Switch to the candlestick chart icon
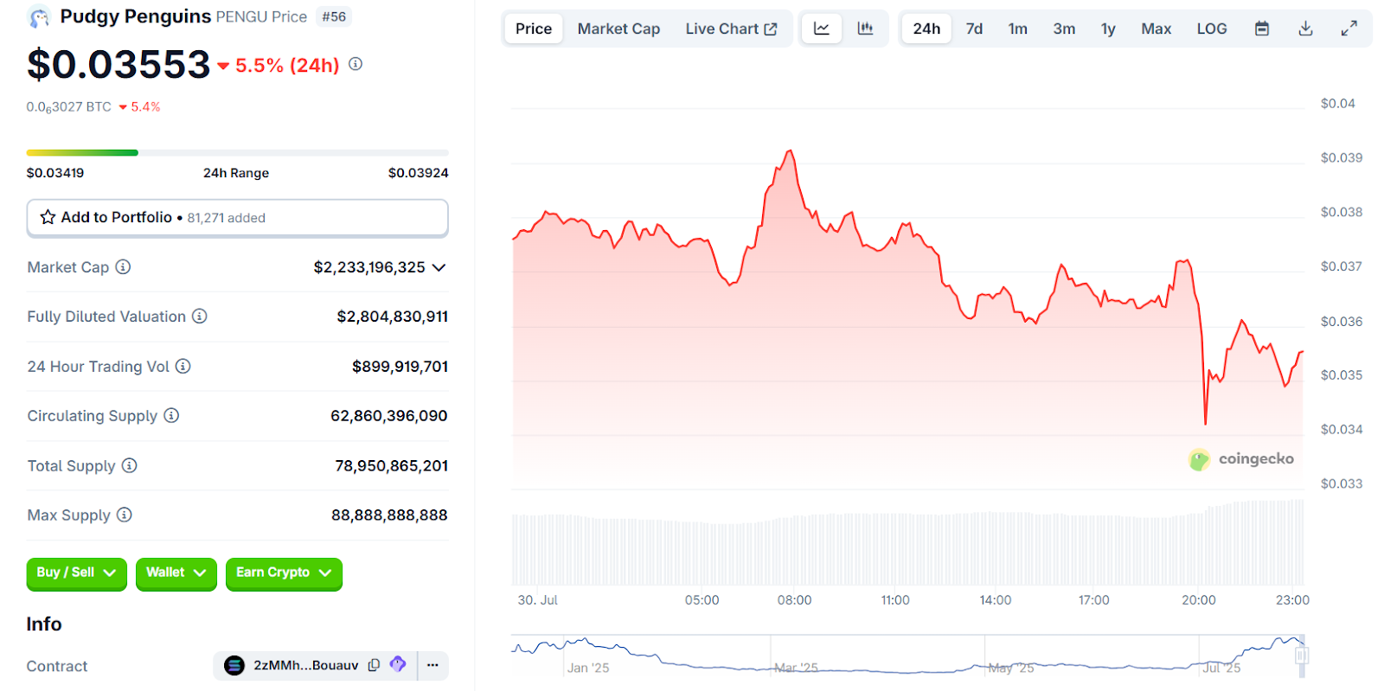The image size is (1384, 691). [865, 29]
